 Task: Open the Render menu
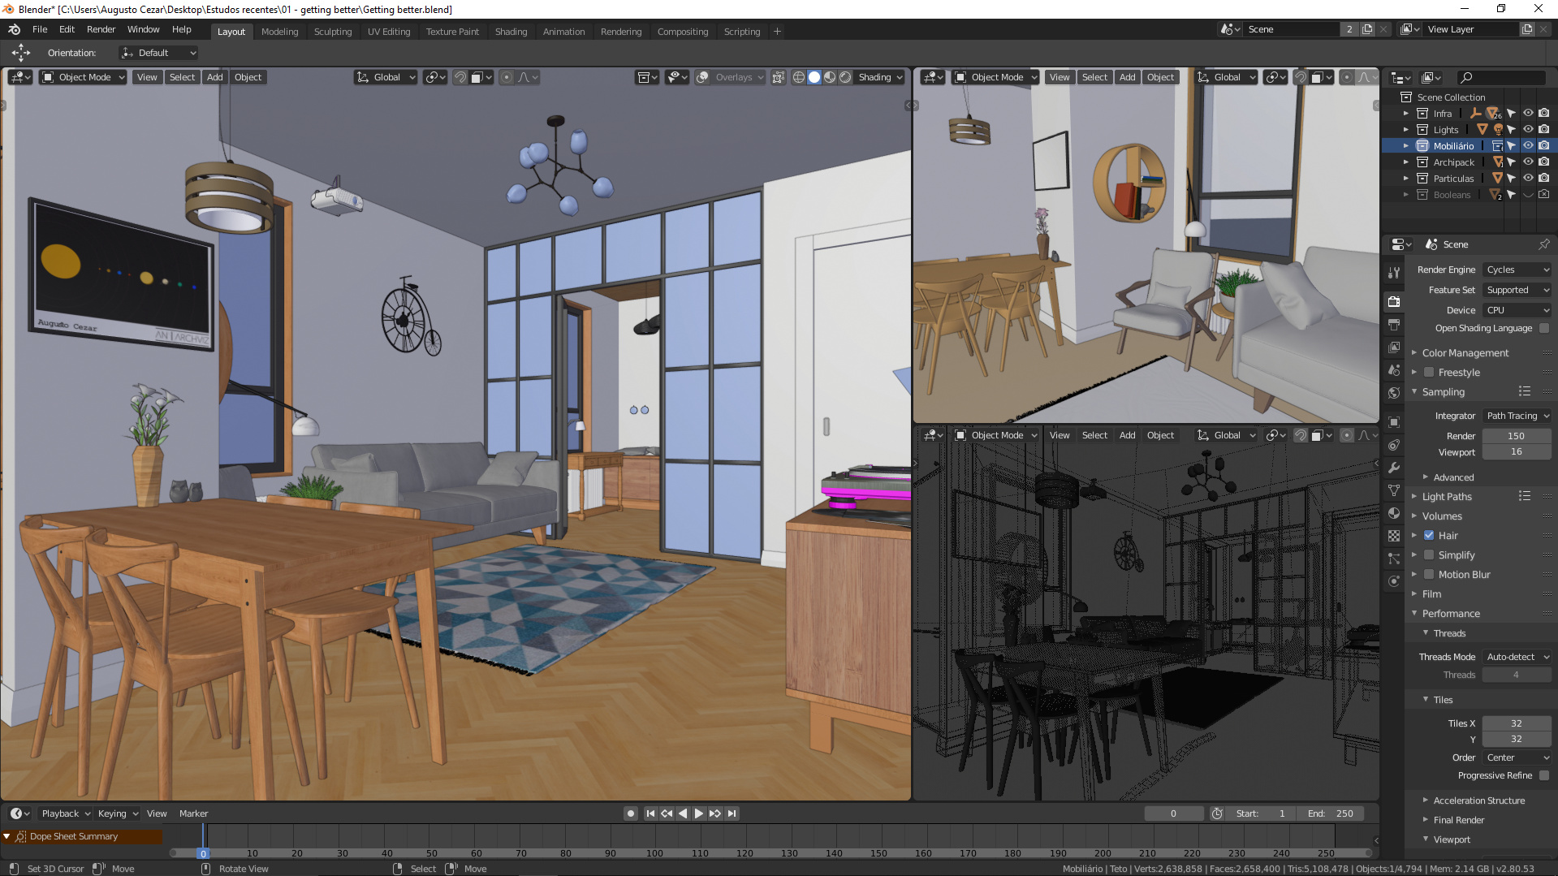[x=101, y=28]
